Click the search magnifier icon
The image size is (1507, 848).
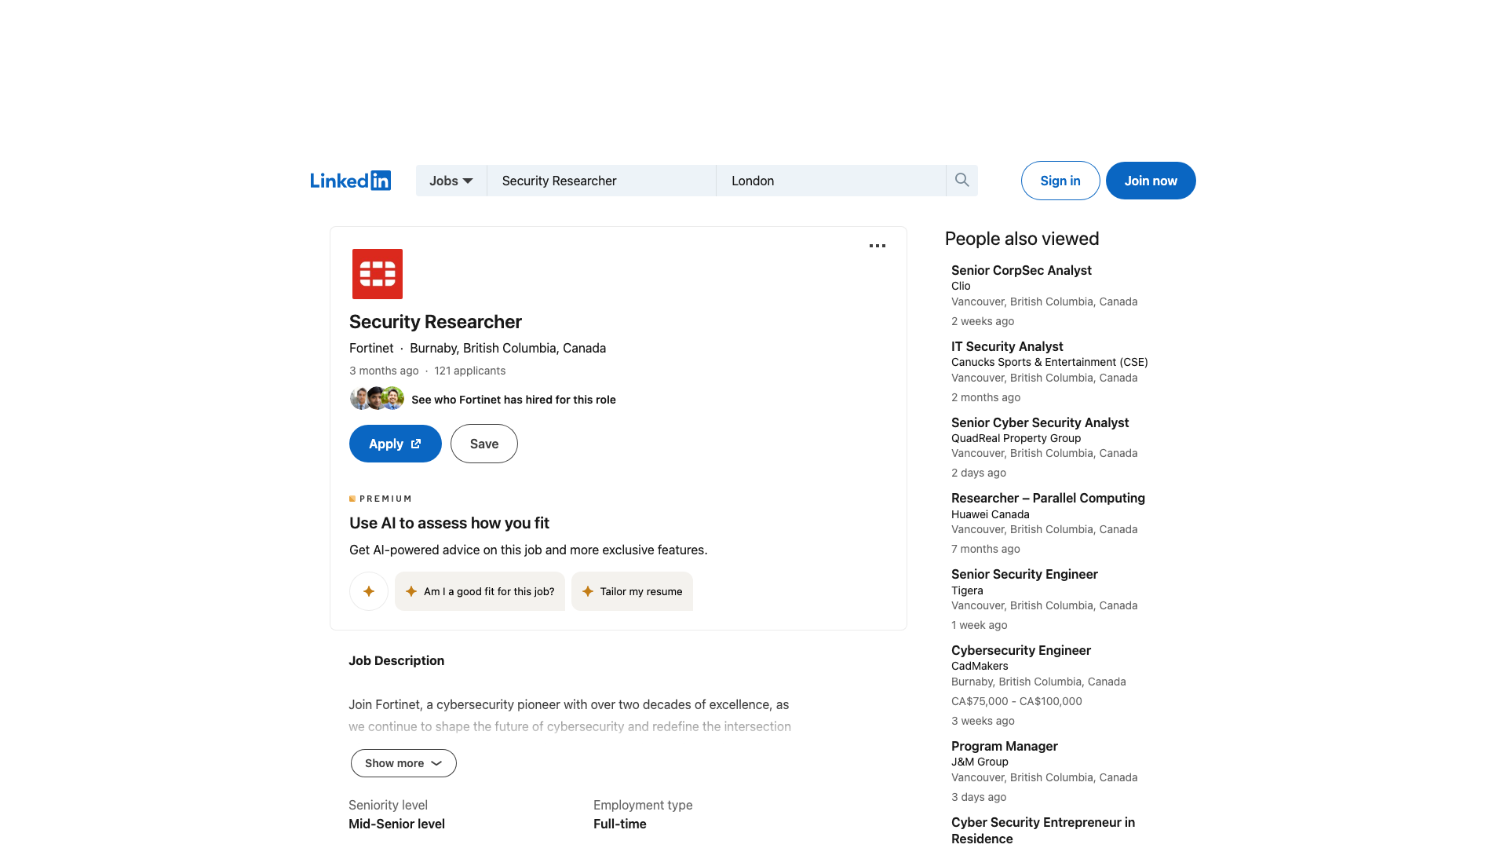(961, 180)
